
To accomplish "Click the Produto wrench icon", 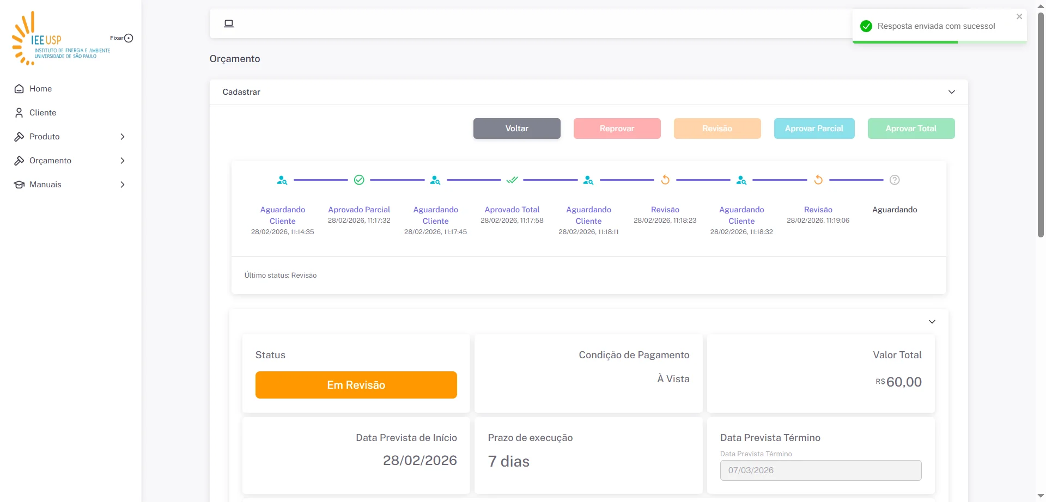I will click(x=19, y=137).
